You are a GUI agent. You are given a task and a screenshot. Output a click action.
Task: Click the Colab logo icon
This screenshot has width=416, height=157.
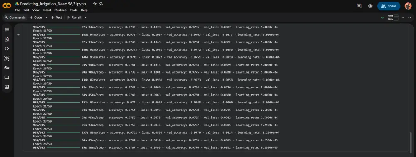pyautogui.click(x=7, y=6)
